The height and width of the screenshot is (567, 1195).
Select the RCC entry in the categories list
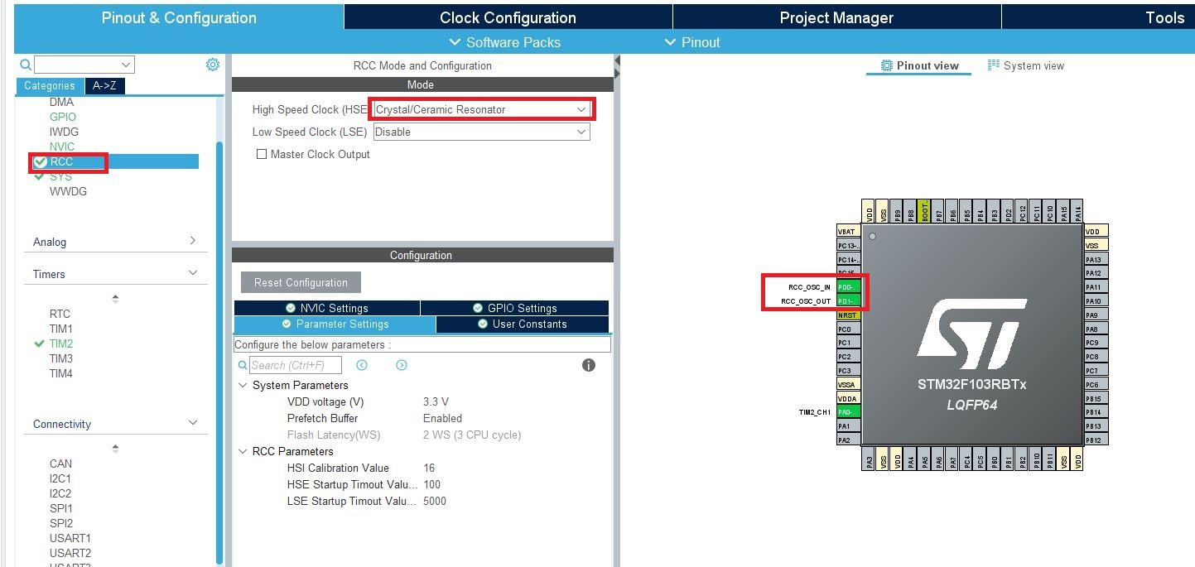click(61, 161)
